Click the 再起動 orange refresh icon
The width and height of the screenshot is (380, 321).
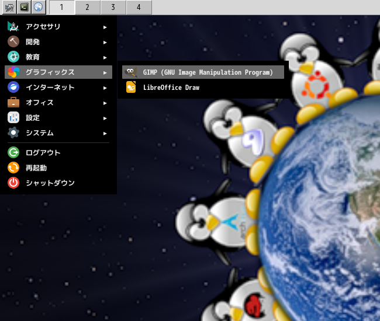pyautogui.click(x=13, y=168)
